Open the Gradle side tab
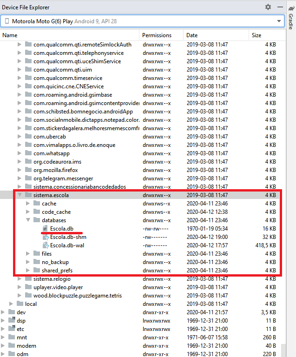 click(x=291, y=18)
